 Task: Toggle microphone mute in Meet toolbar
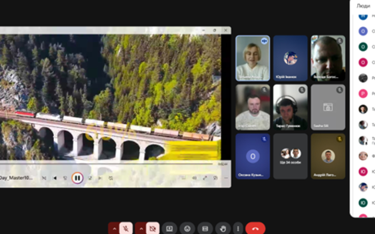pos(126,228)
